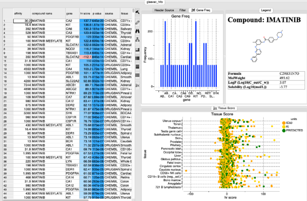The width and height of the screenshot is (307, 201).
Task: Select the pencil edit icon
Action: (x=137, y=22)
